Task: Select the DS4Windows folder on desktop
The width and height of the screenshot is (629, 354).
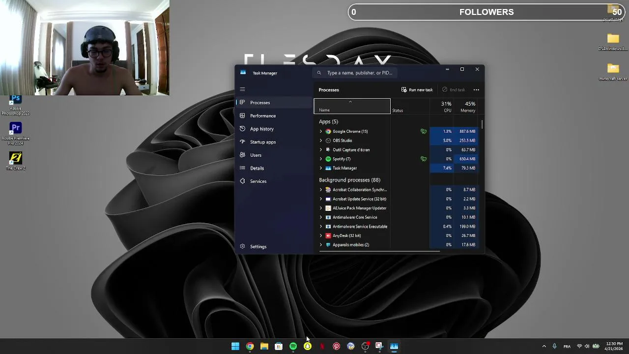Action: [613, 42]
